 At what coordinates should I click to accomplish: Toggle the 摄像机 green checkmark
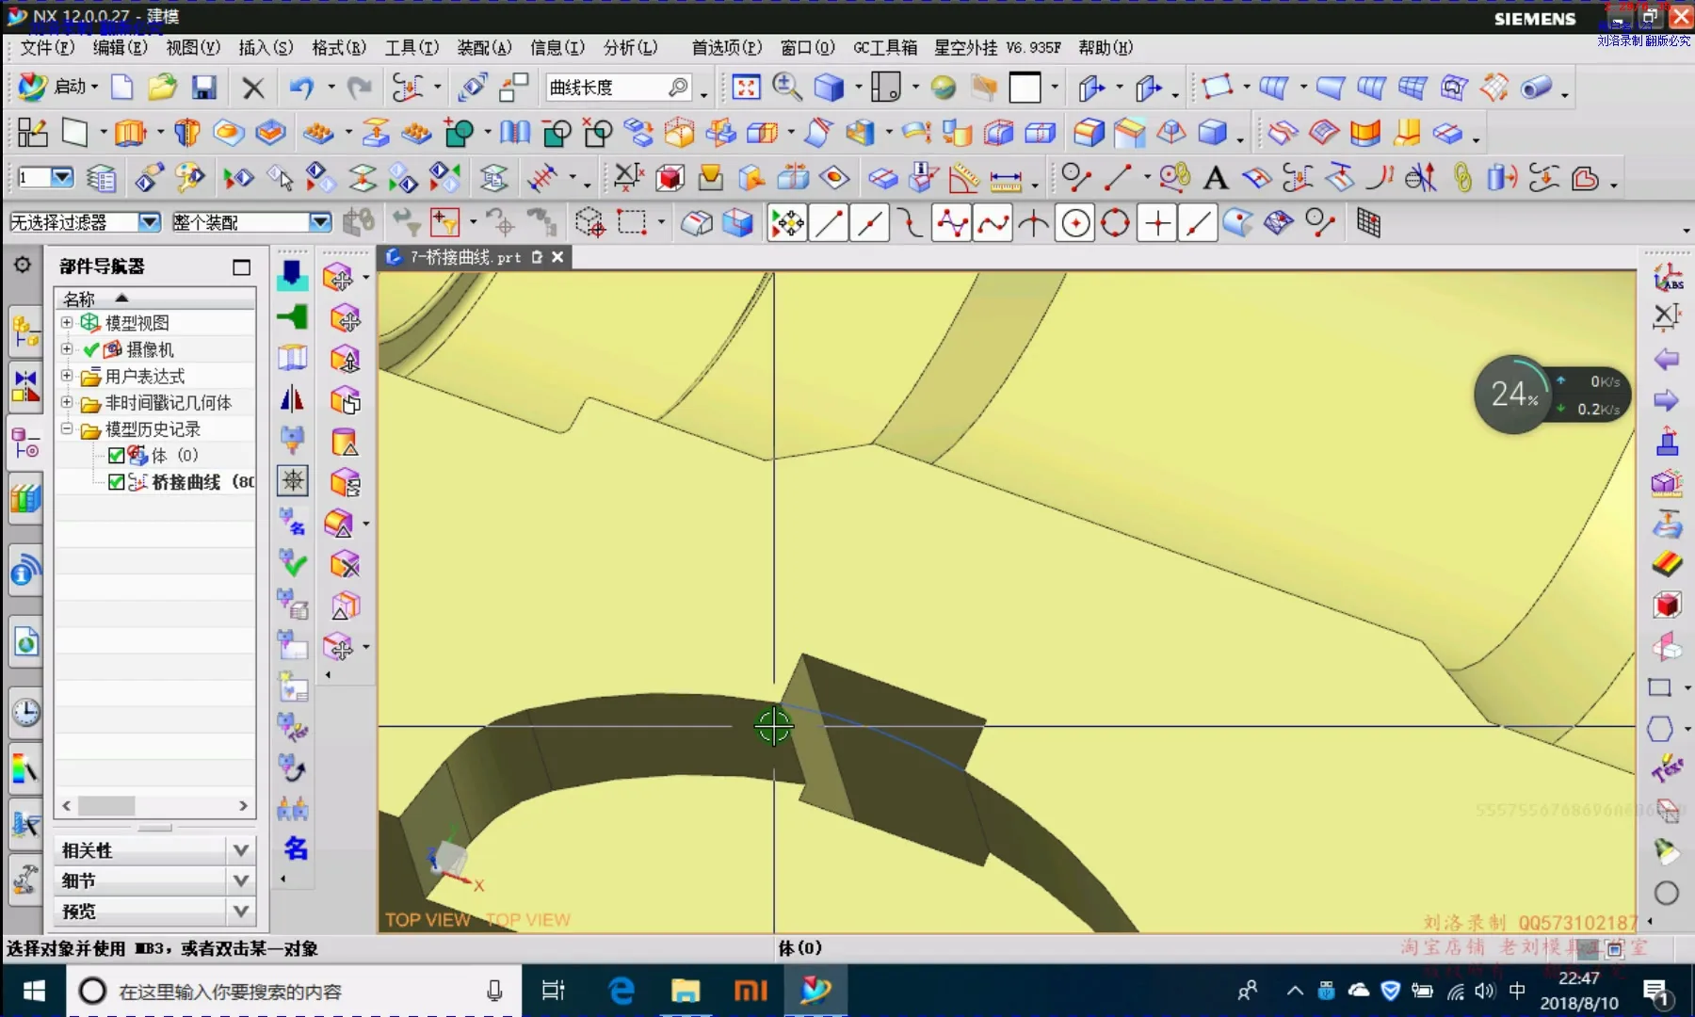click(91, 350)
